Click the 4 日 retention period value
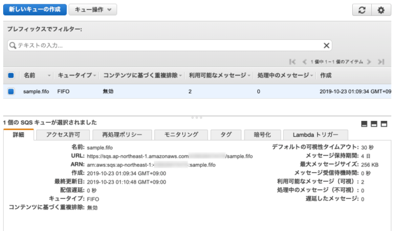 366,156
